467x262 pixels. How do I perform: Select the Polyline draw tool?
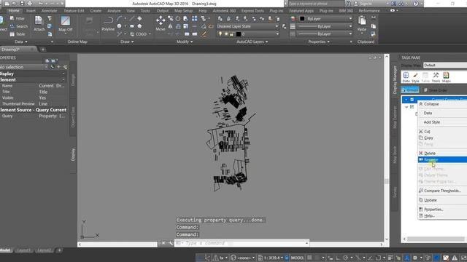coord(108,23)
